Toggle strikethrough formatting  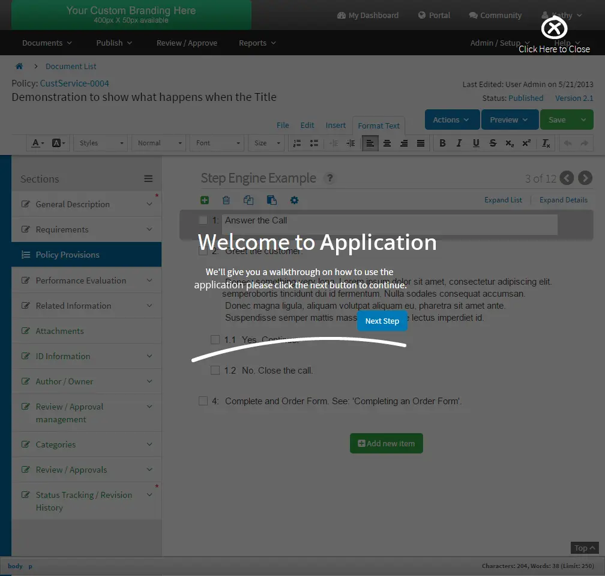click(x=493, y=143)
